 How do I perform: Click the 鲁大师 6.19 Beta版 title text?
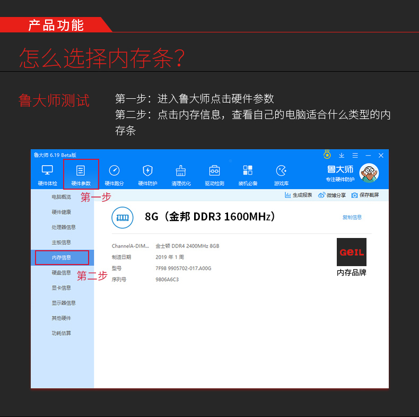[55, 155]
